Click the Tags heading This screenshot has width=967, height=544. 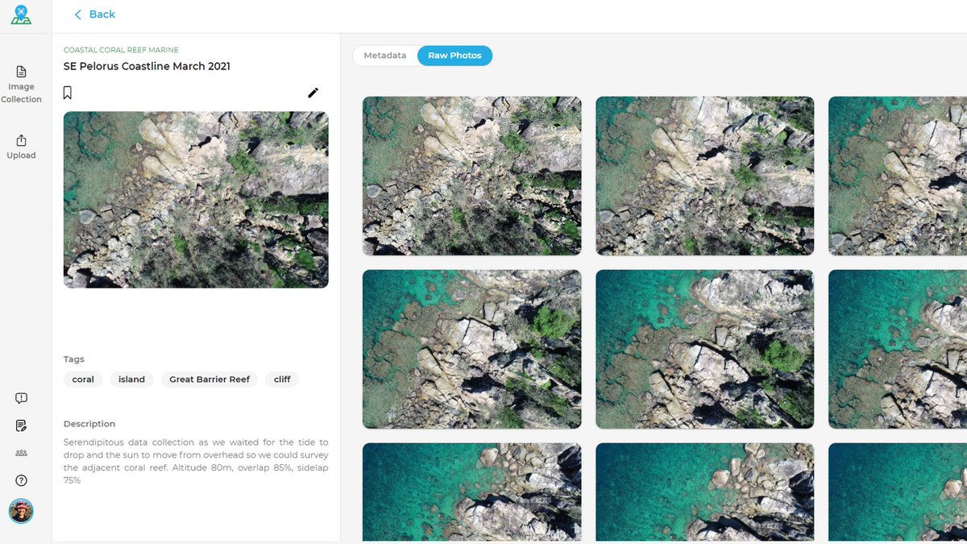tap(74, 359)
